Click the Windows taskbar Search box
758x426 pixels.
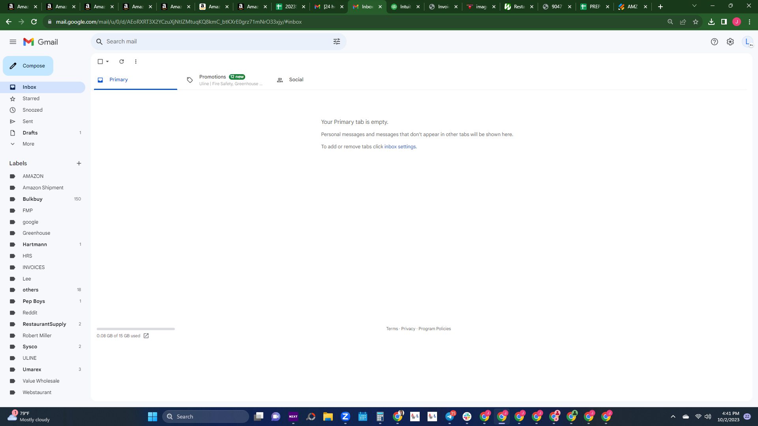pyautogui.click(x=206, y=417)
